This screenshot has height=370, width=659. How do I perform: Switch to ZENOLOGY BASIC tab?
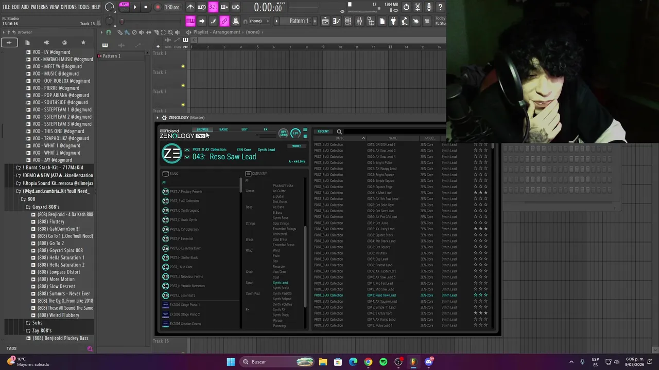point(223,129)
